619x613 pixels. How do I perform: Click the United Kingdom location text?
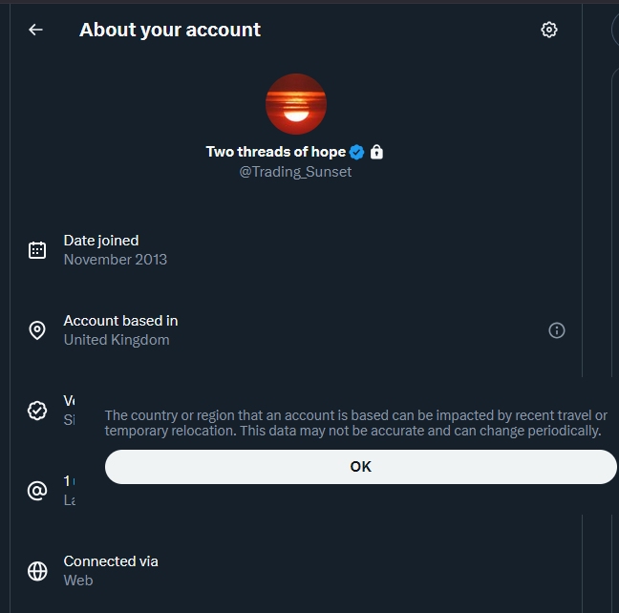pos(117,340)
